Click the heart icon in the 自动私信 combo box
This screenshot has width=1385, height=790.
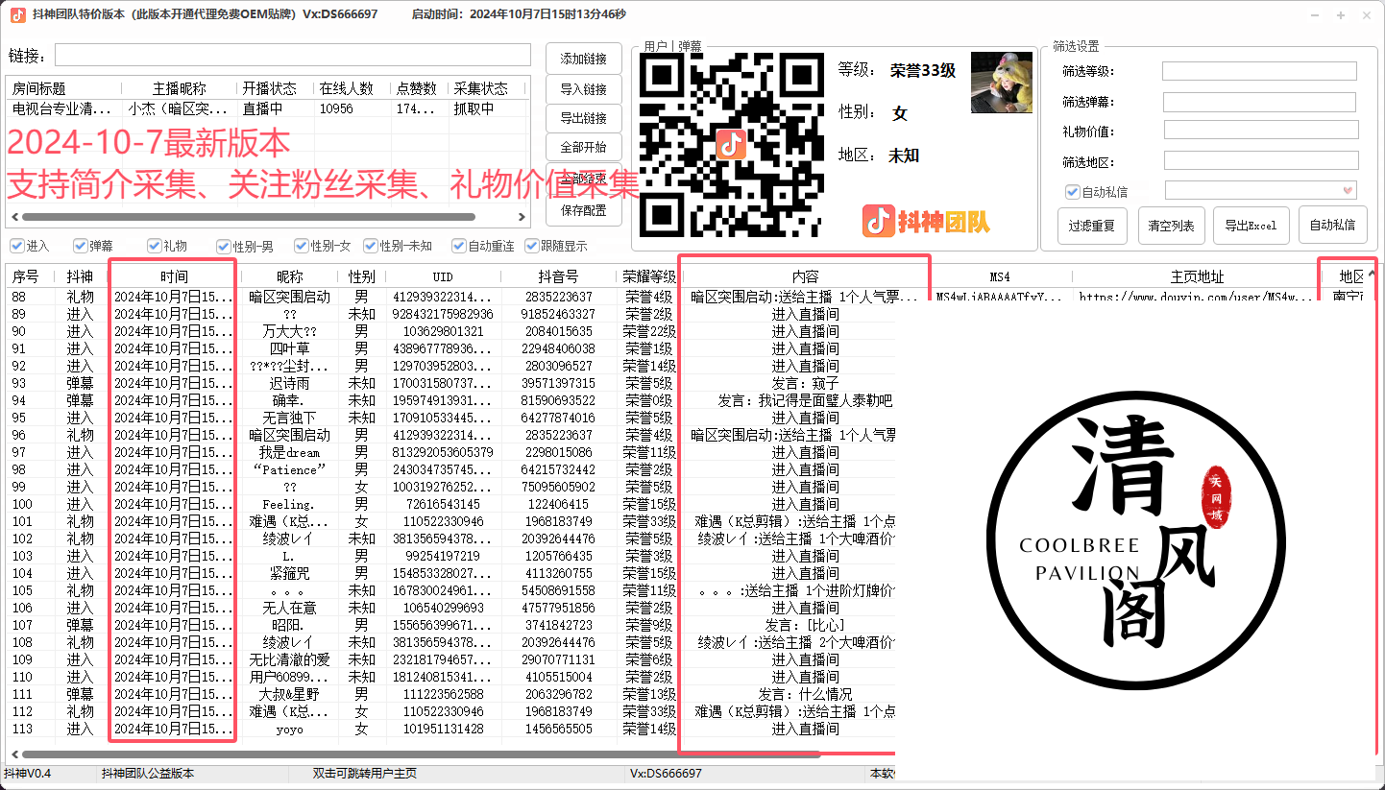tap(1348, 190)
